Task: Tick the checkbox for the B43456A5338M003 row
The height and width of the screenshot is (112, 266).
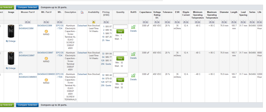Action: 1,74
